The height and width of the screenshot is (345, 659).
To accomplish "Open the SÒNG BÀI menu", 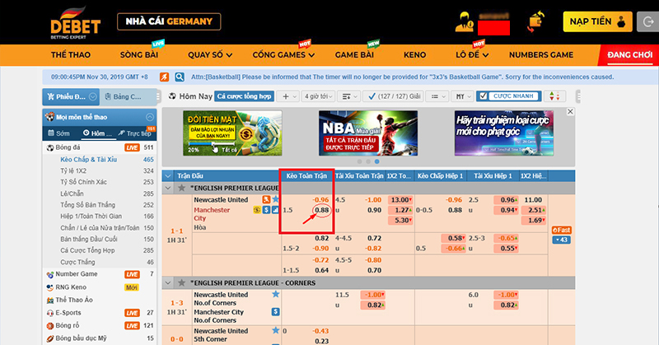I will coord(139,55).
